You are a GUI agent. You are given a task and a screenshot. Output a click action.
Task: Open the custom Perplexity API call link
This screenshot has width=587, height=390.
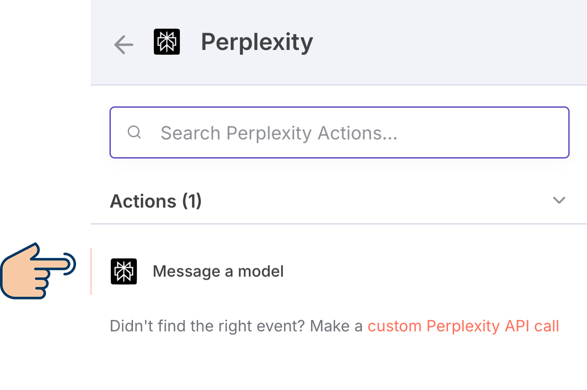(x=463, y=326)
